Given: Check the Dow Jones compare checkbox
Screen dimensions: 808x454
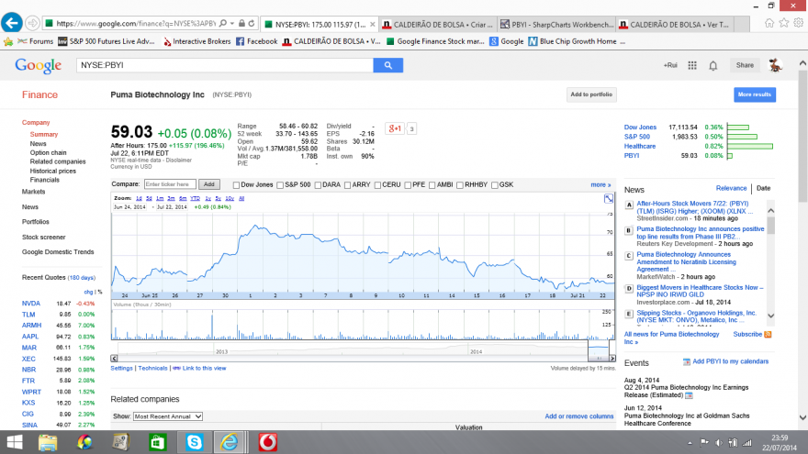Looking at the screenshot, I should tap(236, 184).
